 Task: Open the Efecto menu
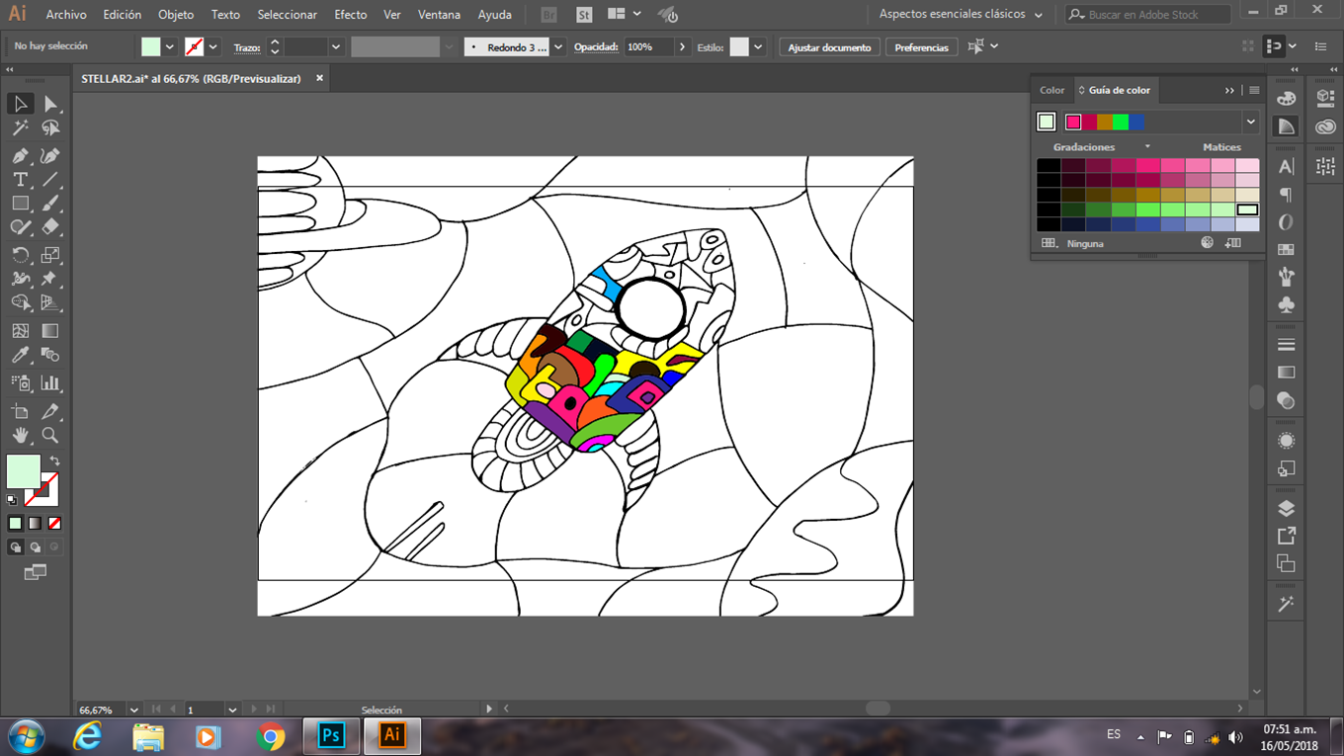click(351, 15)
